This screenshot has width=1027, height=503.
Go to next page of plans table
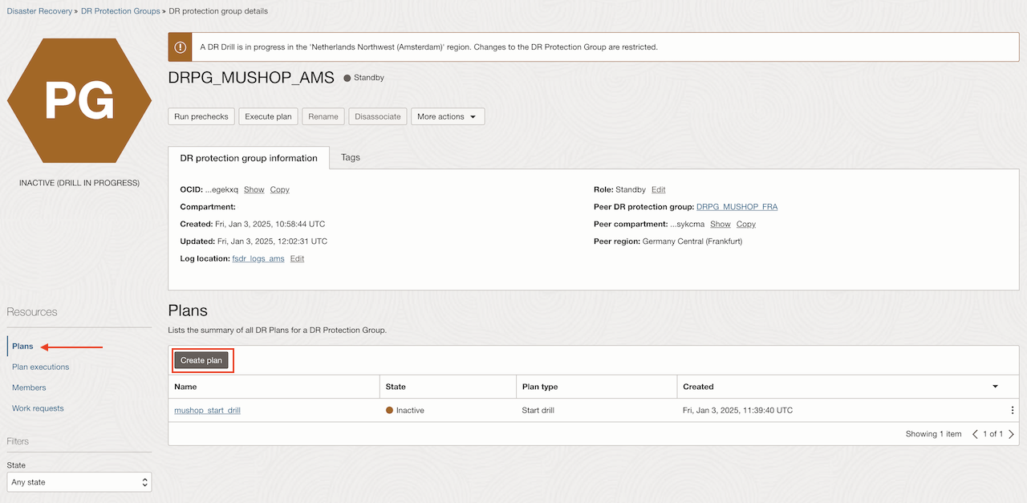coord(1011,434)
